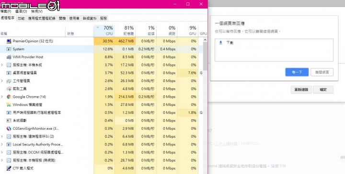Select the 下載 item in unresponsive list
345x174 pixels.
pyautogui.click(x=274, y=43)
